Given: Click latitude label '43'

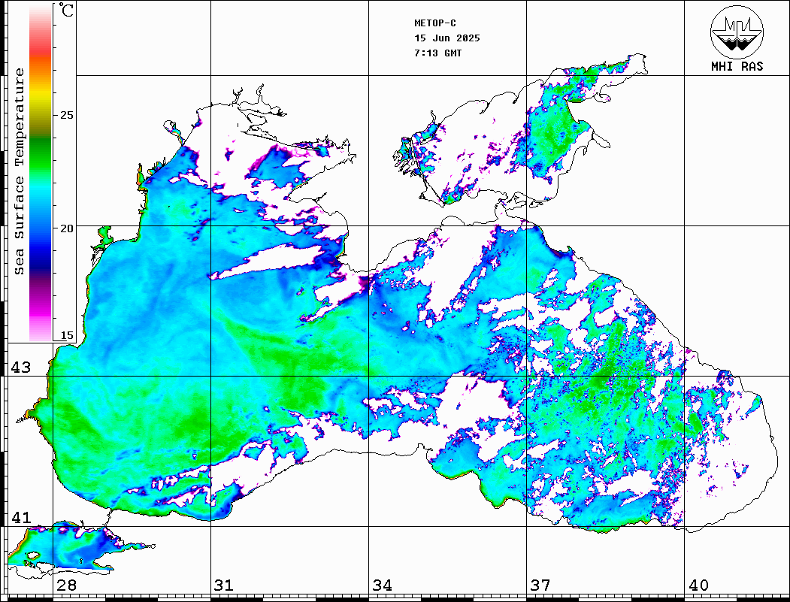Looking at the screenshot, I should 21,368.
